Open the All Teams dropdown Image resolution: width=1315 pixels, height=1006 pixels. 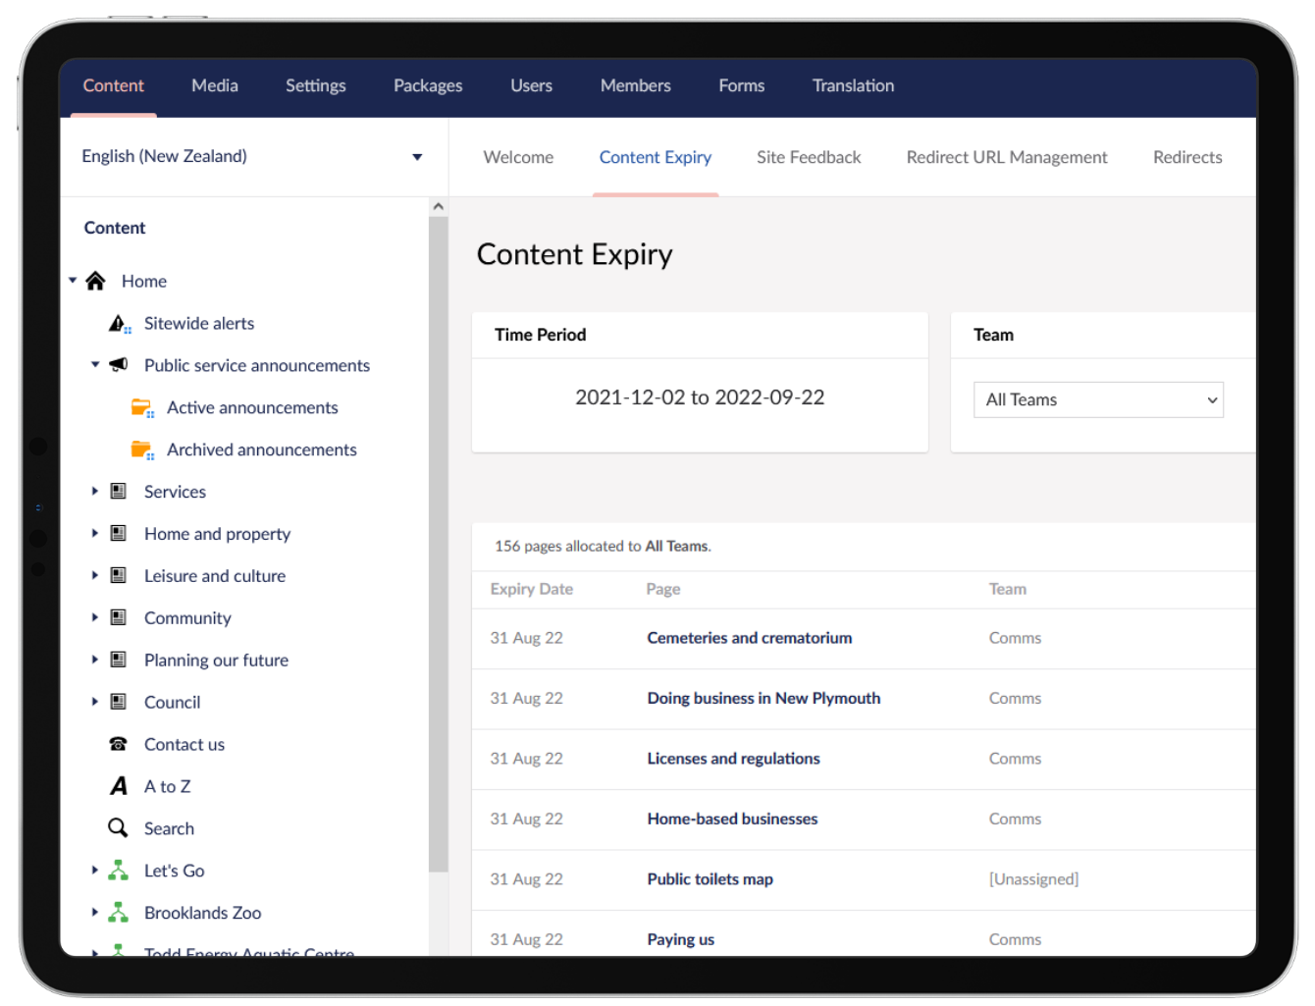click(x=1097, y=399)
